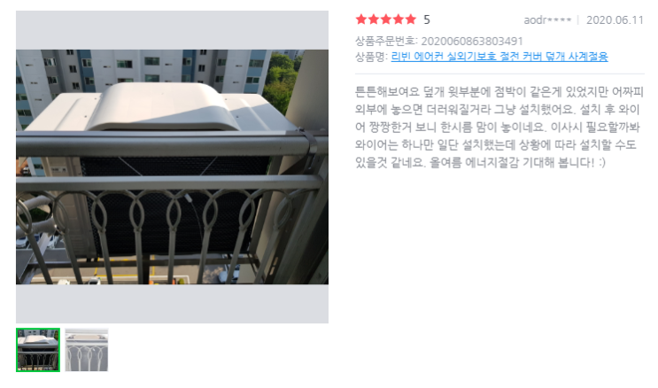Viewport: 658px width, 388px height.
Task: Select the second review photo thumbnail
Action: point(87,350)
